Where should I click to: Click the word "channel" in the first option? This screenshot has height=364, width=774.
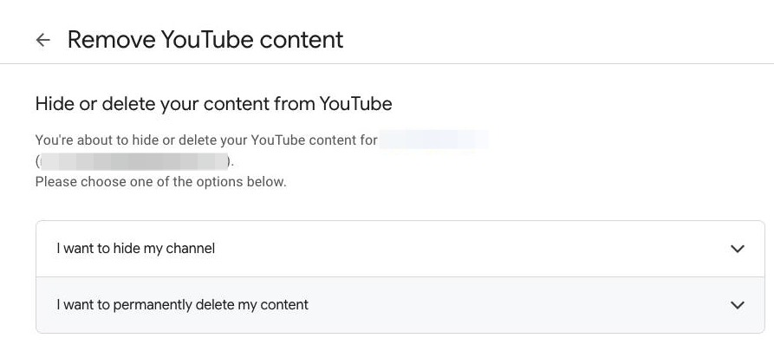tap(191, 249)
